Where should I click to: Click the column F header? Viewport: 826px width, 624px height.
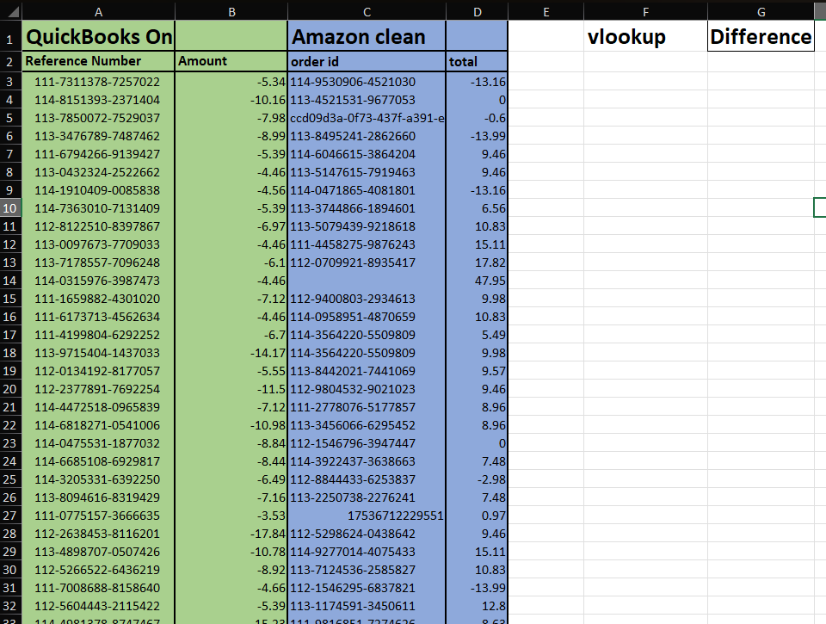(645, 11)
